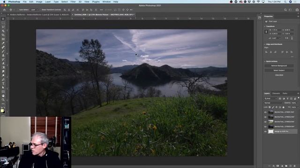Collapse the Align and Distribute section
This screenshot has height=168, width=300.
(265, 44)
